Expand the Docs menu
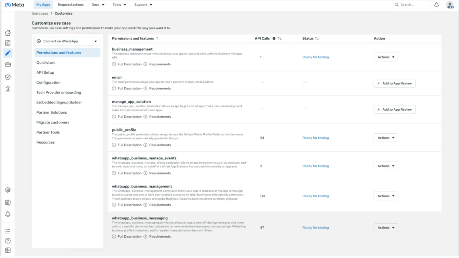The height and width of the screenshot is (258, 459). 98,5
